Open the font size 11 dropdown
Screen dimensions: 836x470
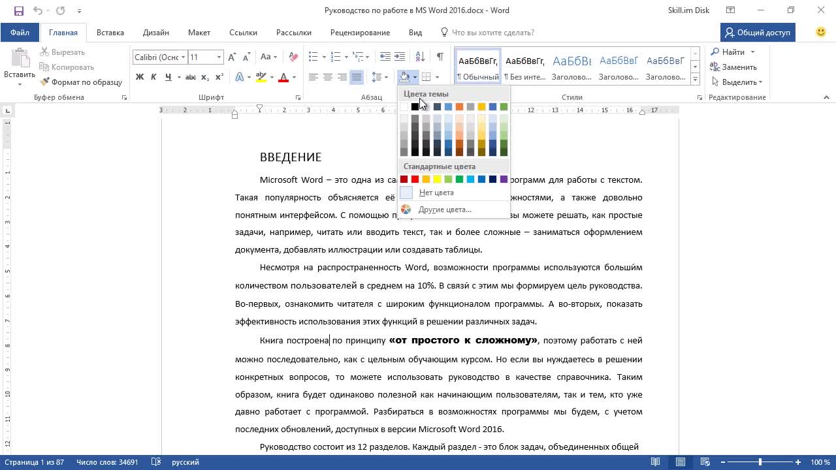[219, 57]
